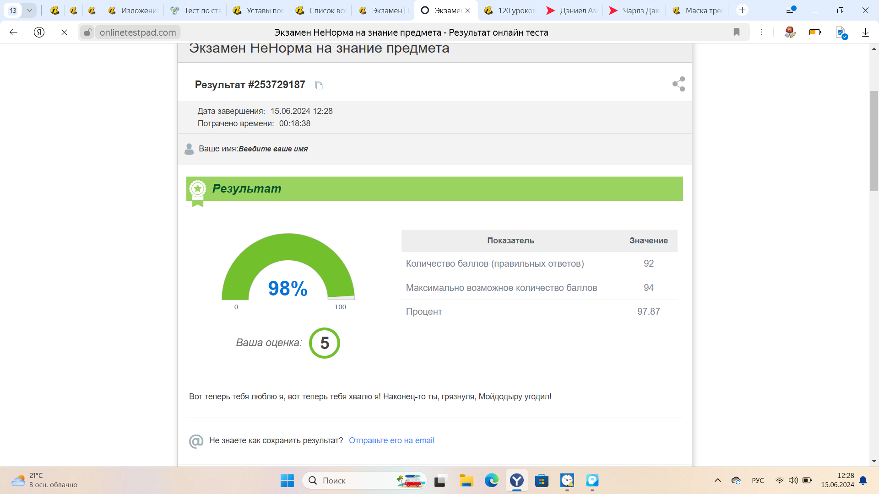Show hidden system tray icons chevron
Screen dimensions: 879x494
pos(718,480)
